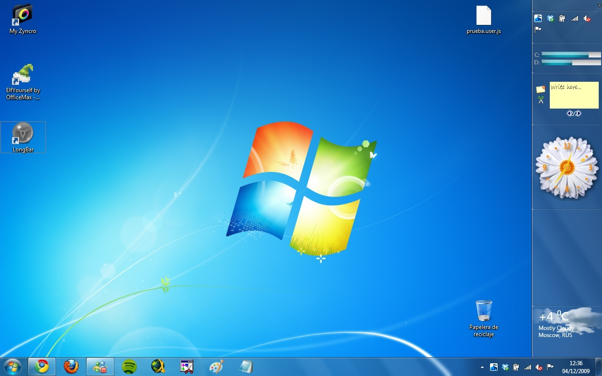Open Google Chrome from the taskbar
This screenshot has height=376, width=602.
pyautogui.click(x=42, y=367)
